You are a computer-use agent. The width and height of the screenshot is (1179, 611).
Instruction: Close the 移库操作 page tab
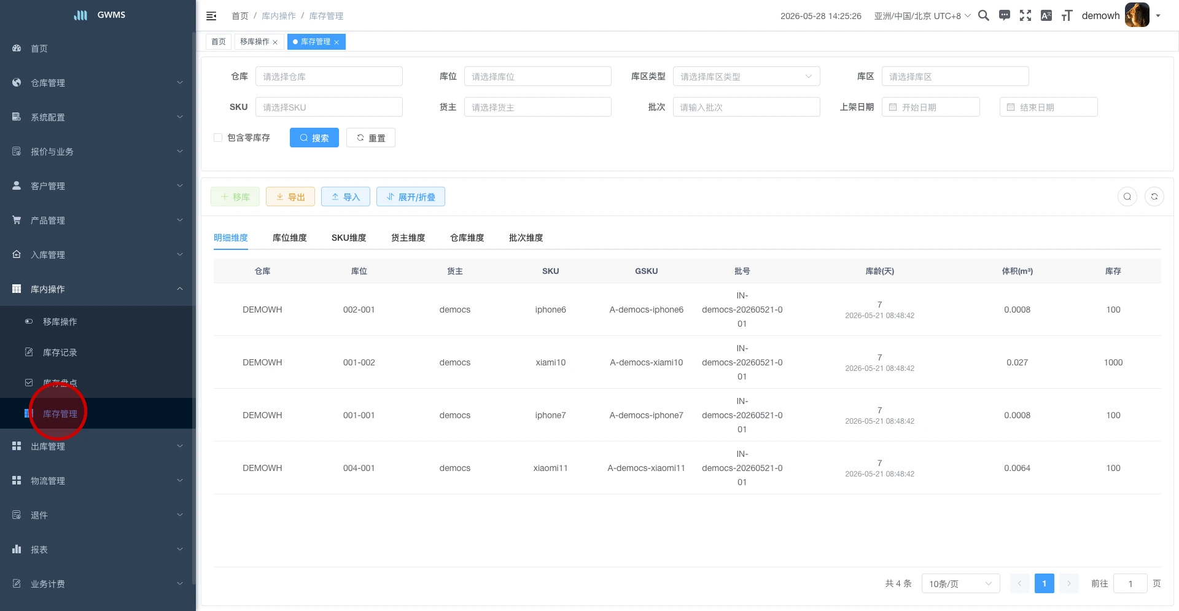click(x=275, y=42)
